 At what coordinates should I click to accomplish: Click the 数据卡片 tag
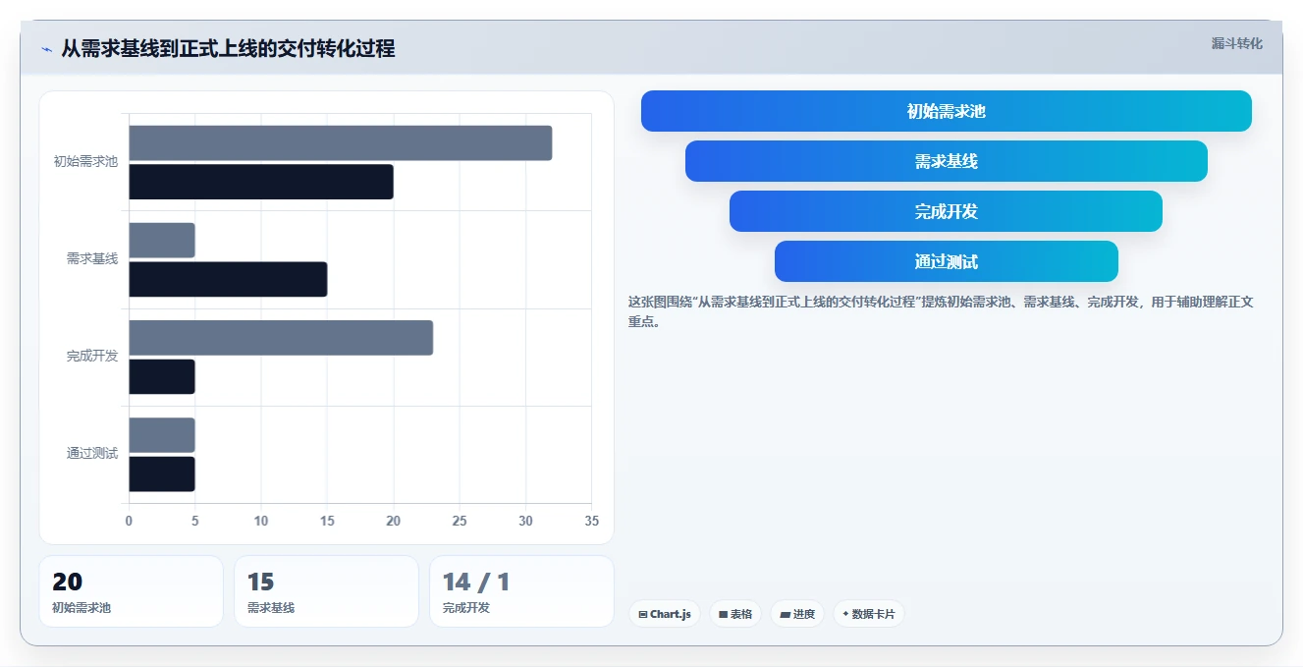[x=869, y=614]
